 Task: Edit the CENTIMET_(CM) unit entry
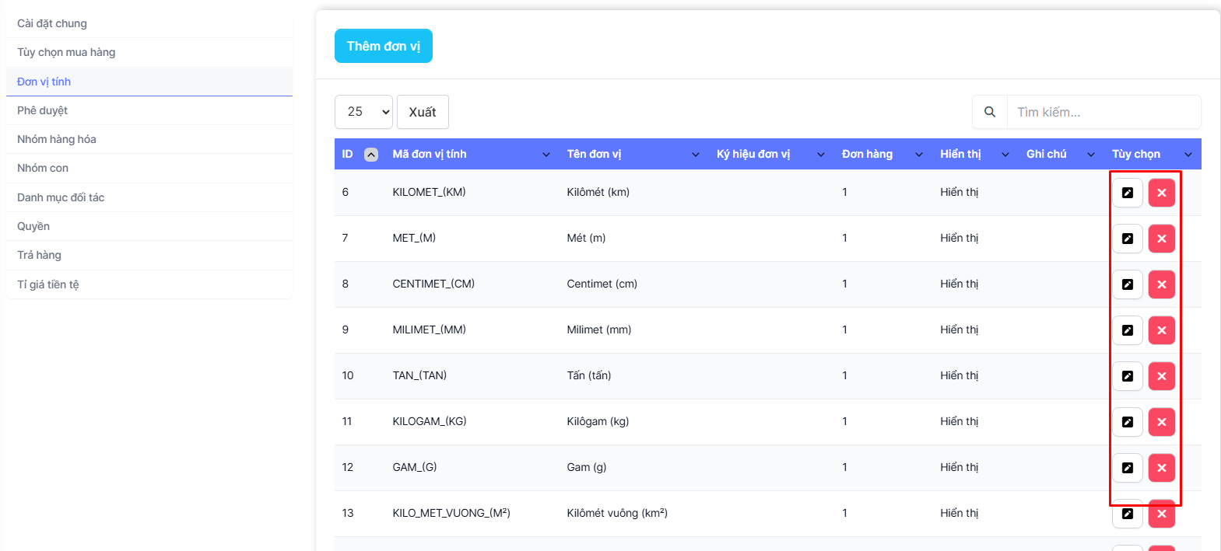1127,284
